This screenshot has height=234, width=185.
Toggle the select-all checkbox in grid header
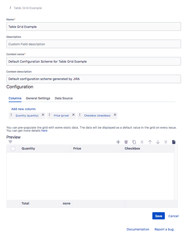(x=13, y=149)
